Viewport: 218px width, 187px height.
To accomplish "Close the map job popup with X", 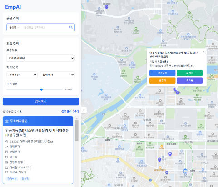I will click(203, 52).
